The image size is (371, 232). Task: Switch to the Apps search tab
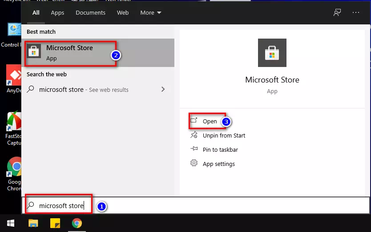[x=57, y=13]
